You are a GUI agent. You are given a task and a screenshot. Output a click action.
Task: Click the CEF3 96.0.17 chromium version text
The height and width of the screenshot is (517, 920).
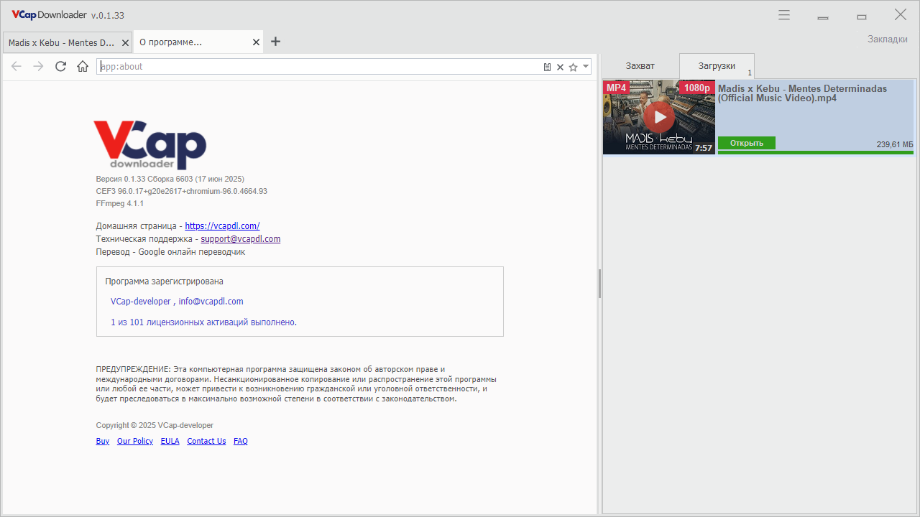[x=182, y=192]
